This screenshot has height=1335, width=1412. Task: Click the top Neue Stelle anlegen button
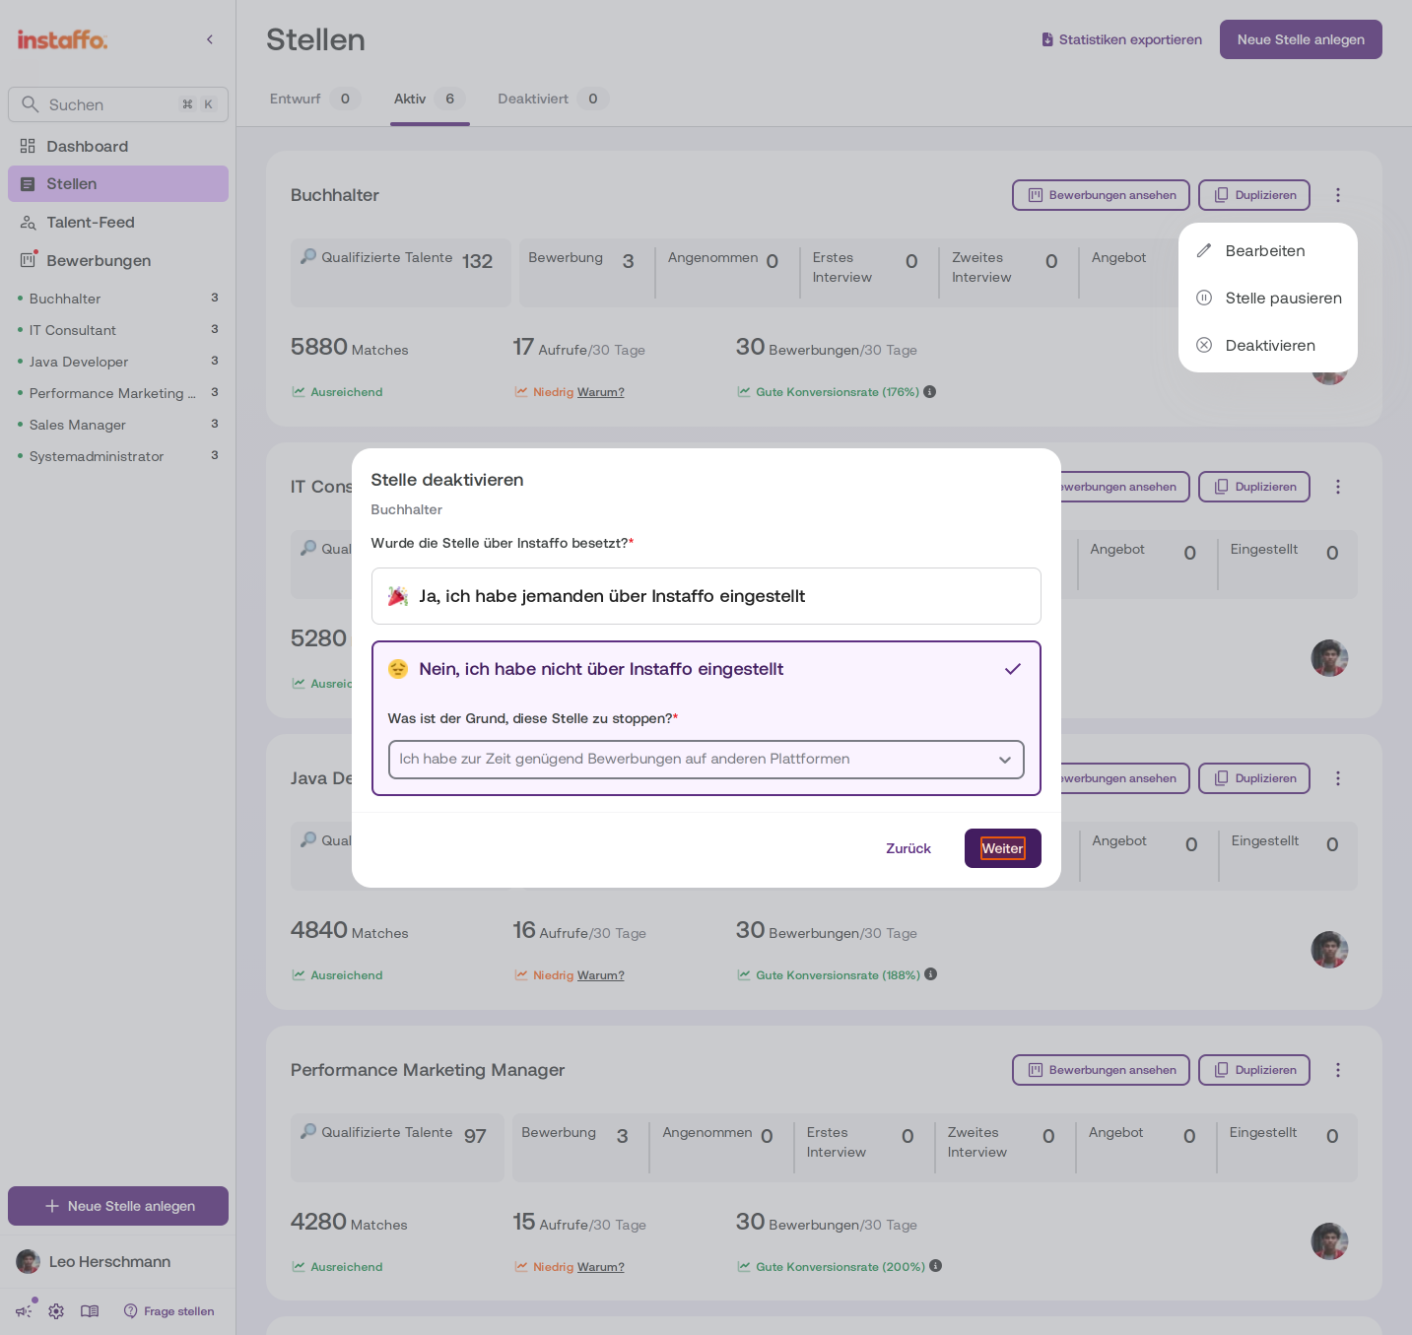[1301, 39]
